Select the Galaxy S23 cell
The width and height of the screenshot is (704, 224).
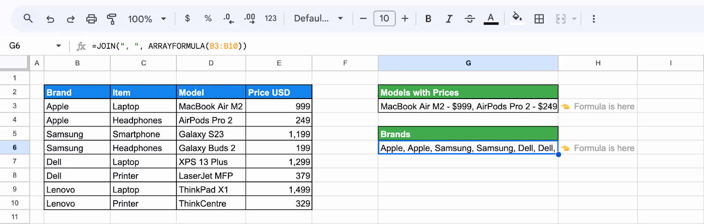(211, 134)
